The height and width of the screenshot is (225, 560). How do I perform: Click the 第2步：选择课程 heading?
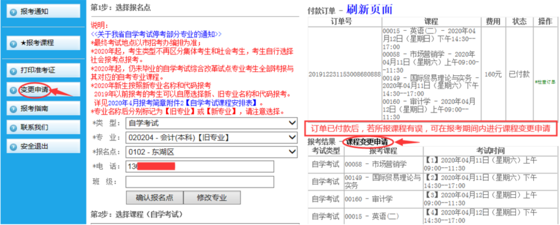point(137,215)
